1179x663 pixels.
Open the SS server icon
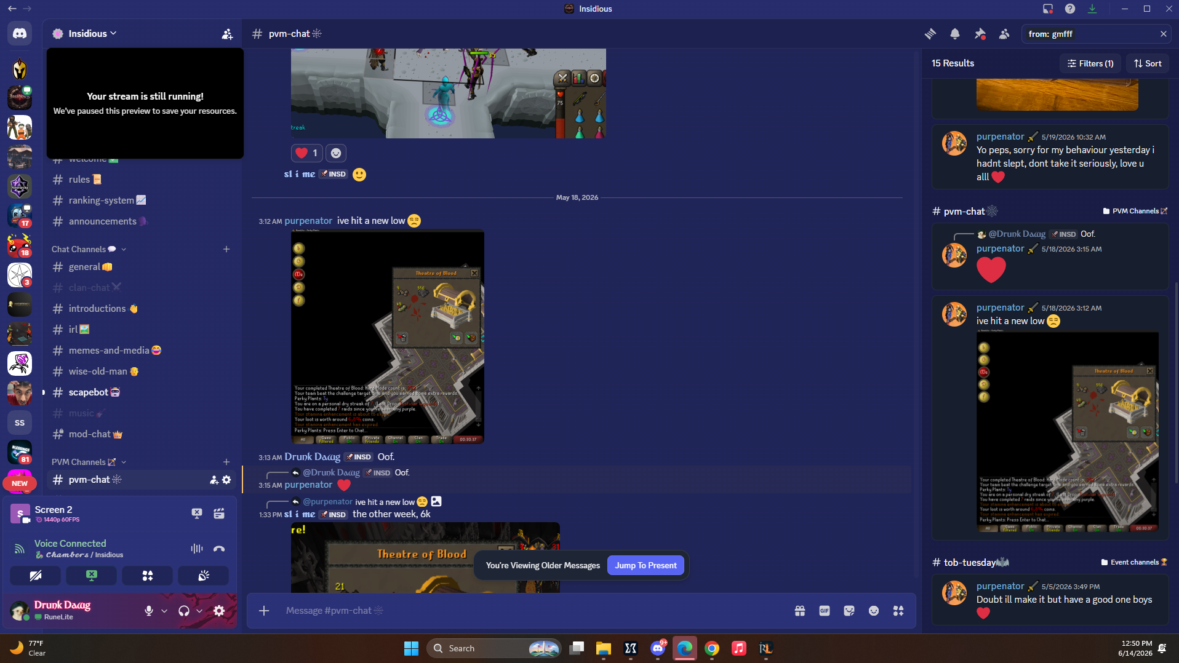[x=20, y=423]
